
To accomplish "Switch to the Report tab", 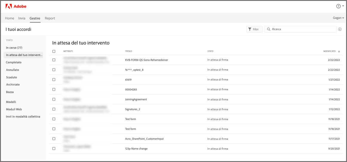I will (x=50, y=18).
